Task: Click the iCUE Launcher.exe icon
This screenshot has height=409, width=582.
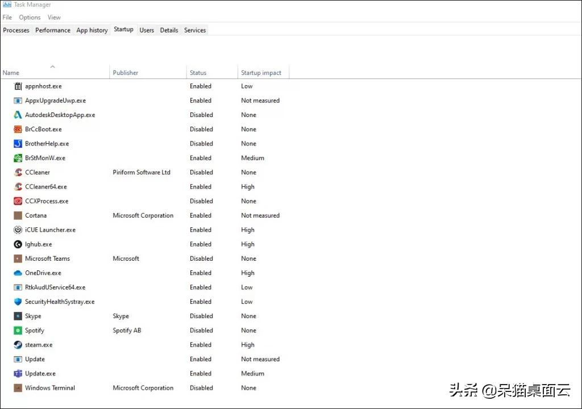Action: point(18,229)
